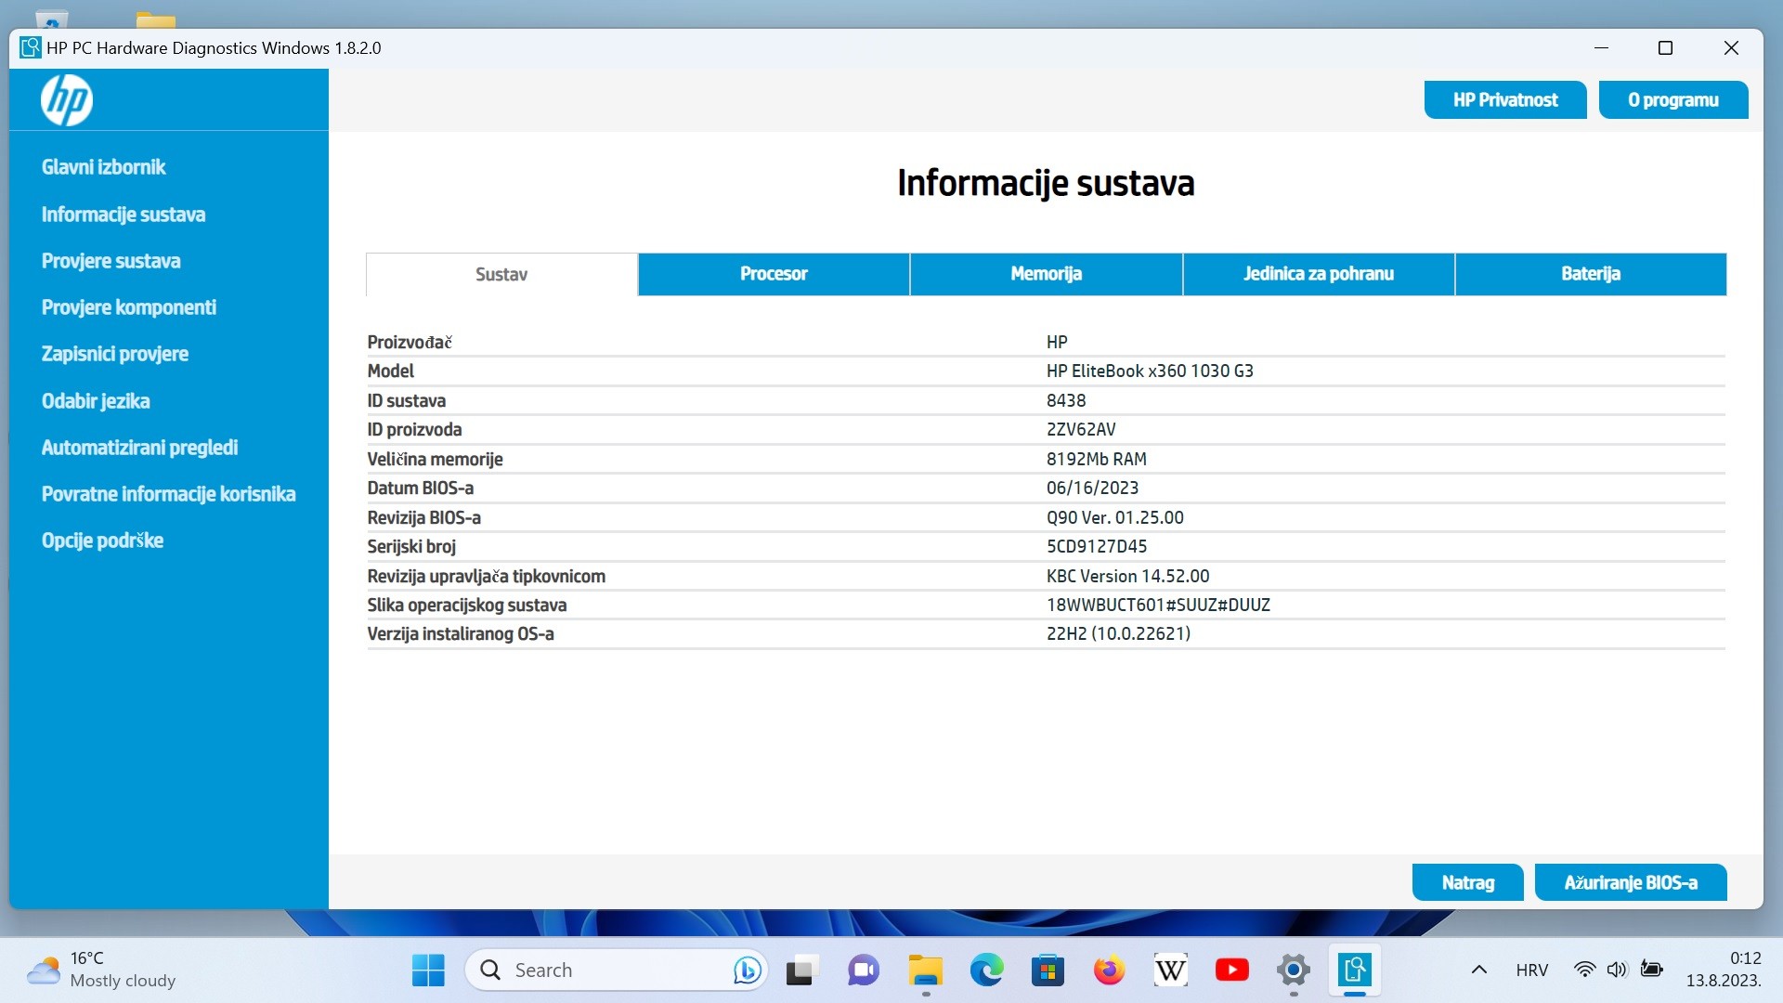This screenshot has height=1003, width=1783.
Task: Click the taskbar Search field
Action: pos(616,970)
